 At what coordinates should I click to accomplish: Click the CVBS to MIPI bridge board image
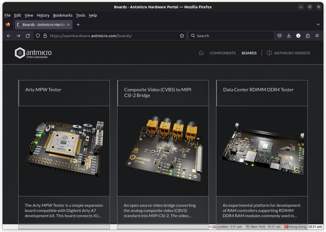point(163,151)
